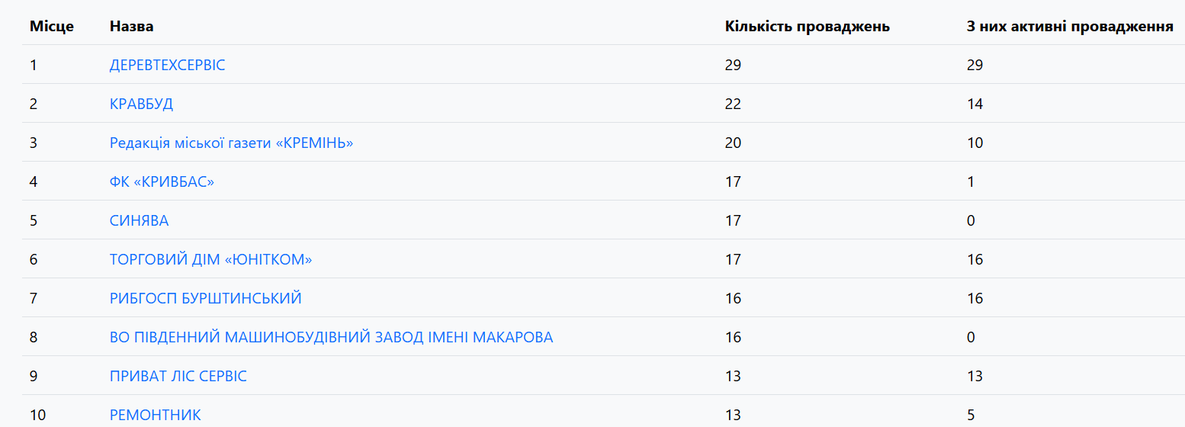
Task: Open ФК «КРИВБАС» company page
Action: tap(162, 181)
